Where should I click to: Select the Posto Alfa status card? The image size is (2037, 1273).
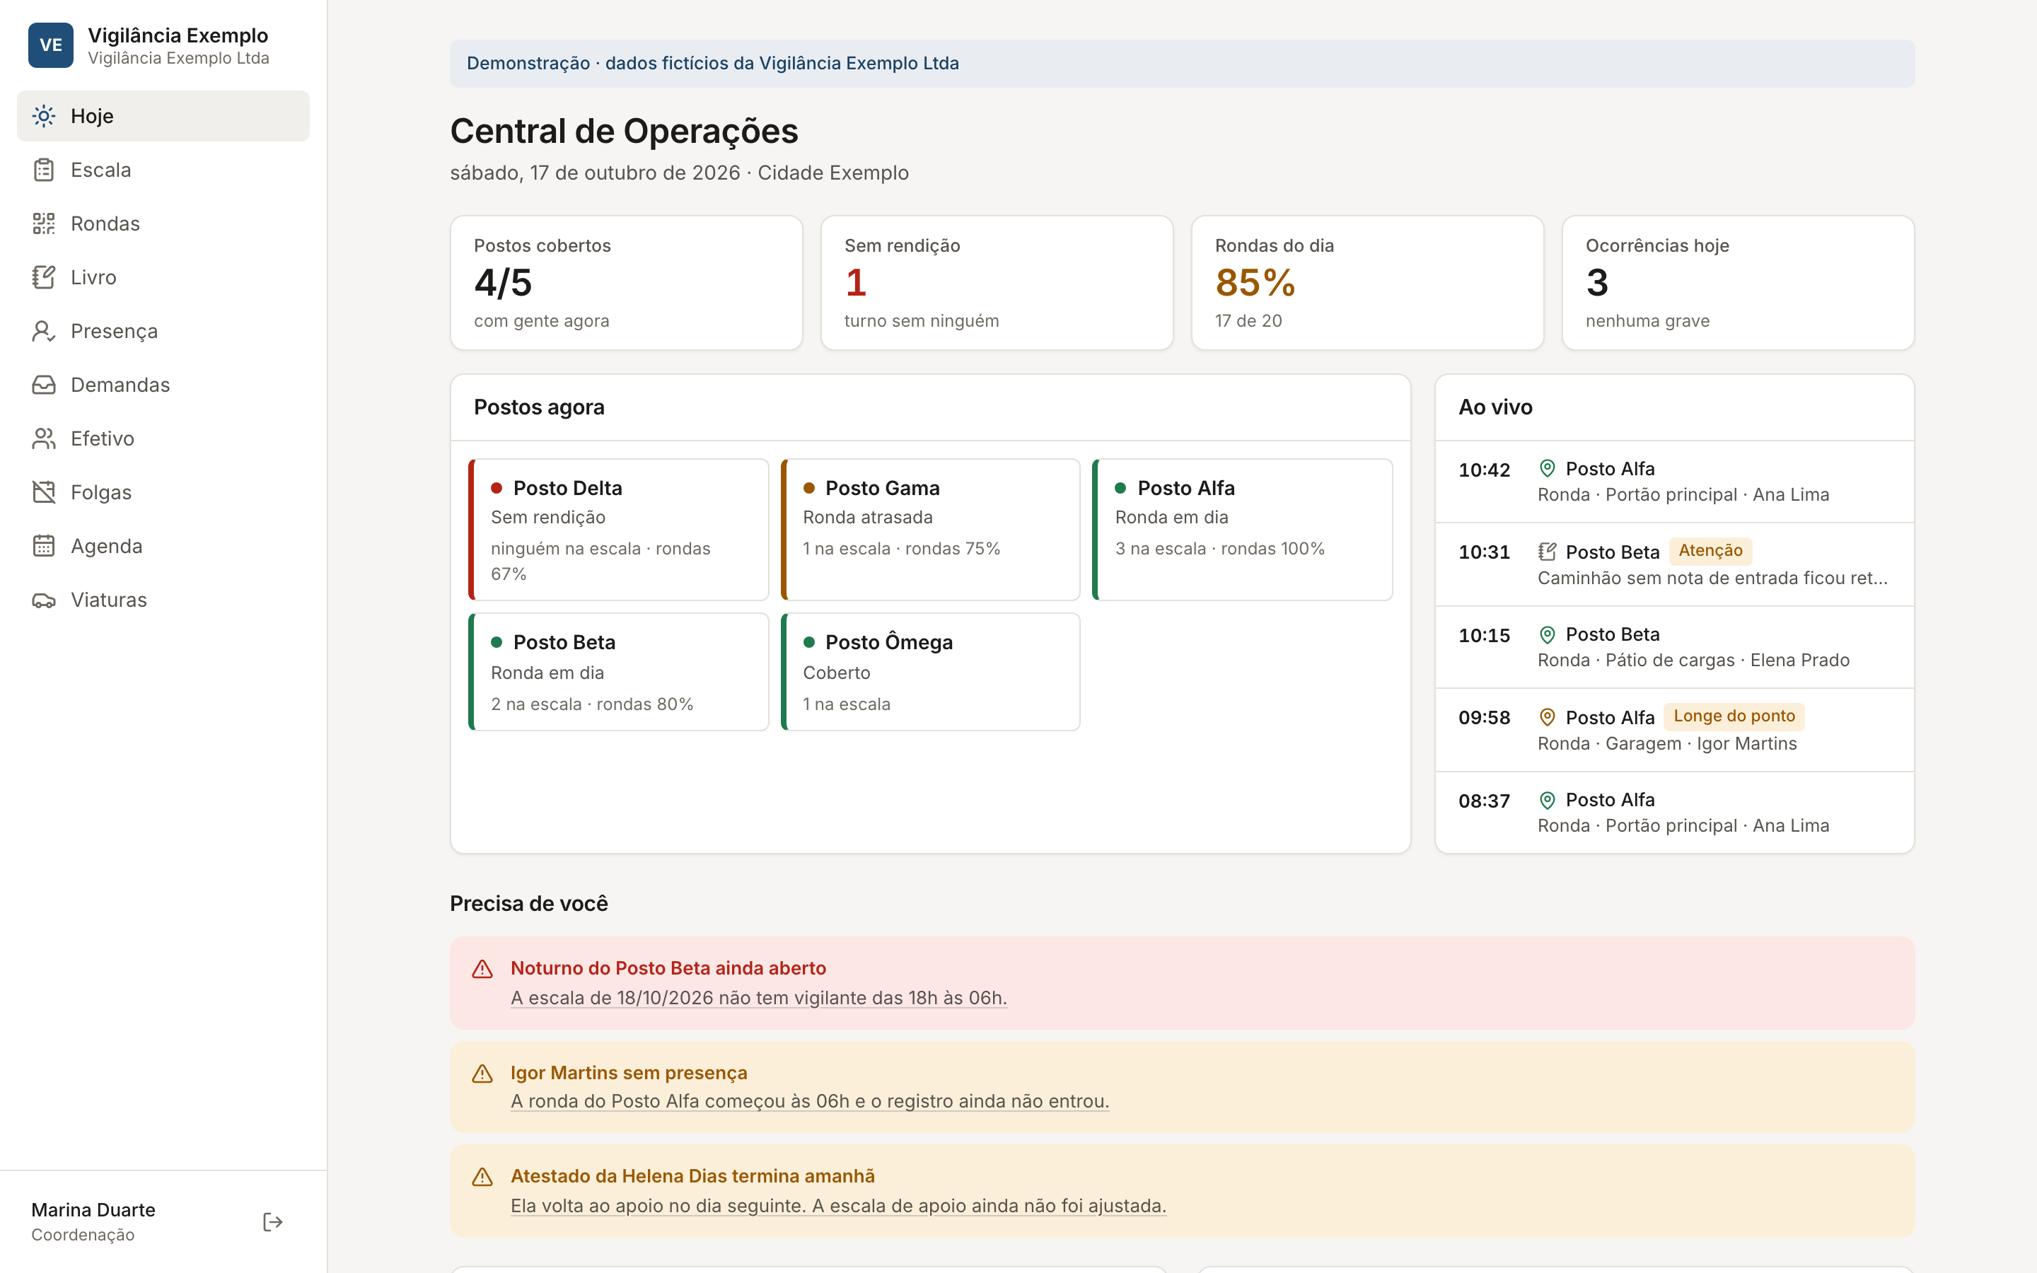coord(1243,530)
